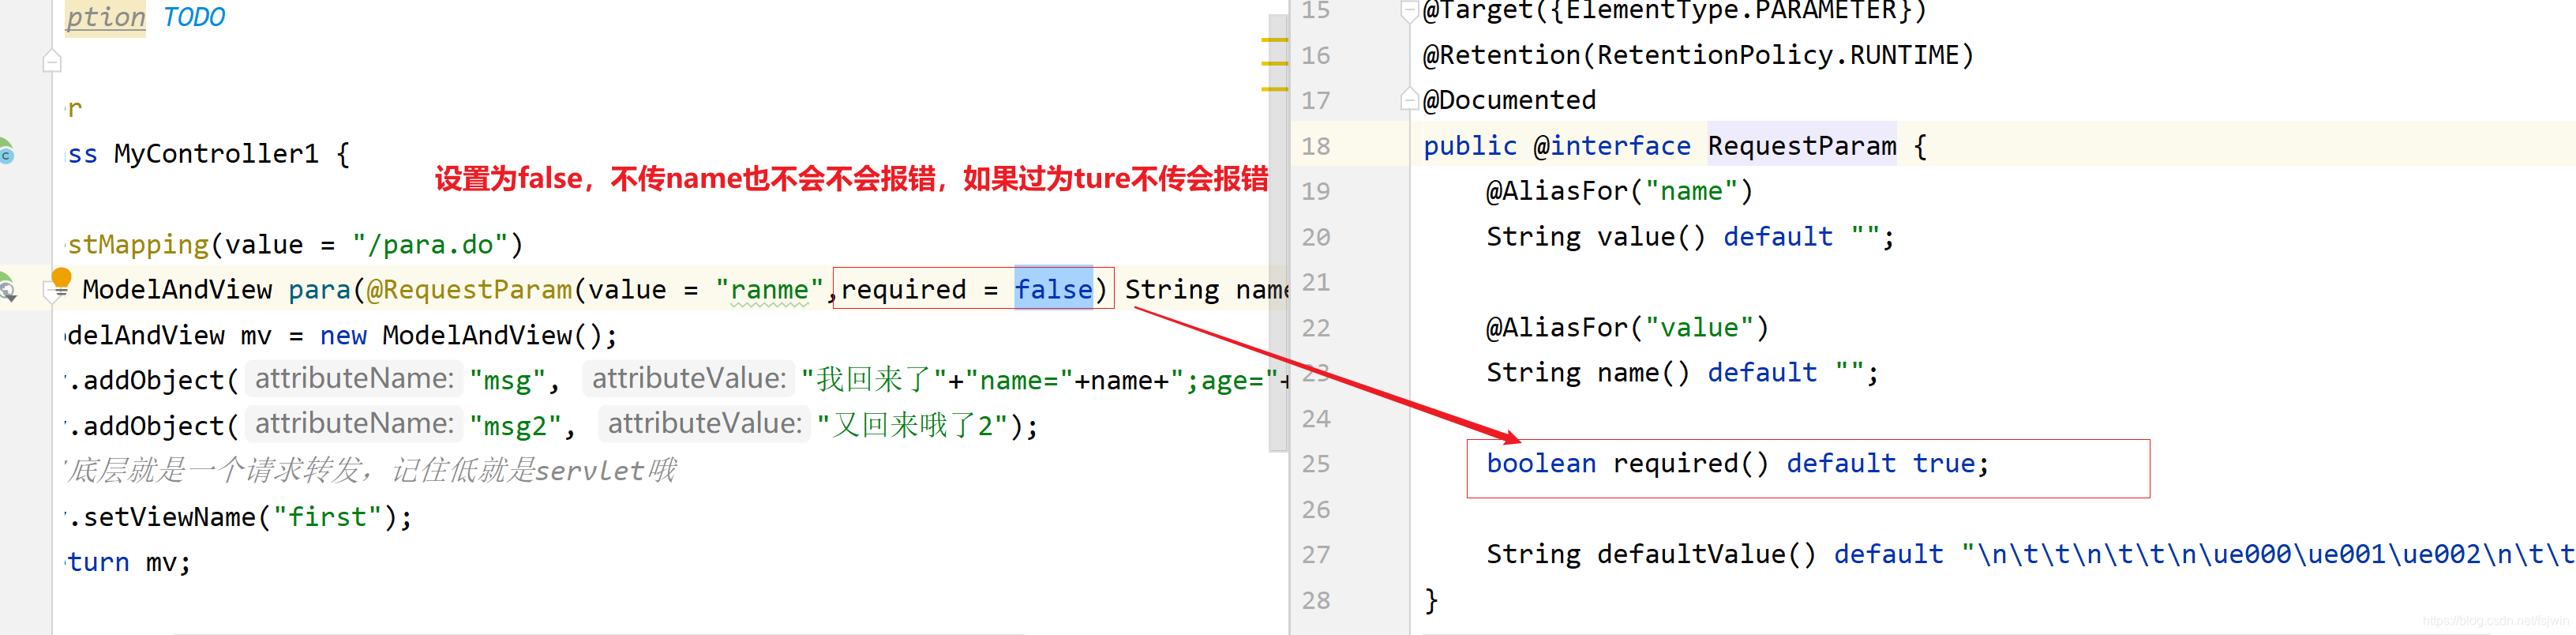Collapse the fold marker at line 15

(x=1409, y=11)
